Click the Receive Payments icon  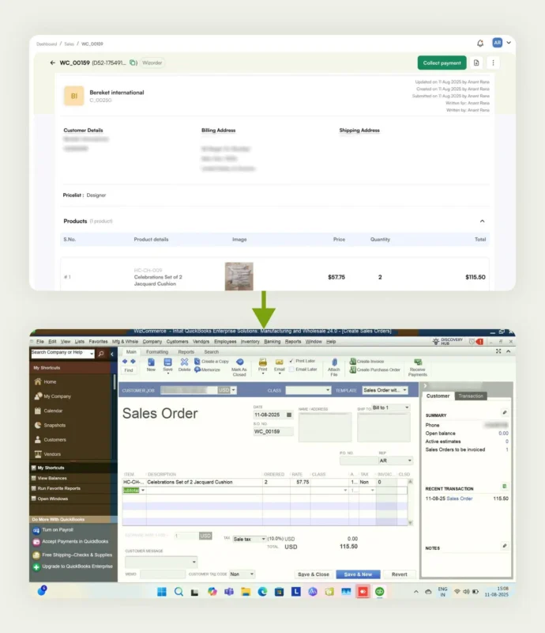click(418, 363)
